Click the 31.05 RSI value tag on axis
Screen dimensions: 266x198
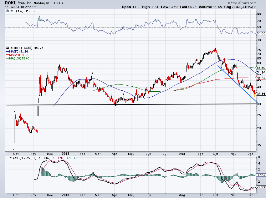261,33
